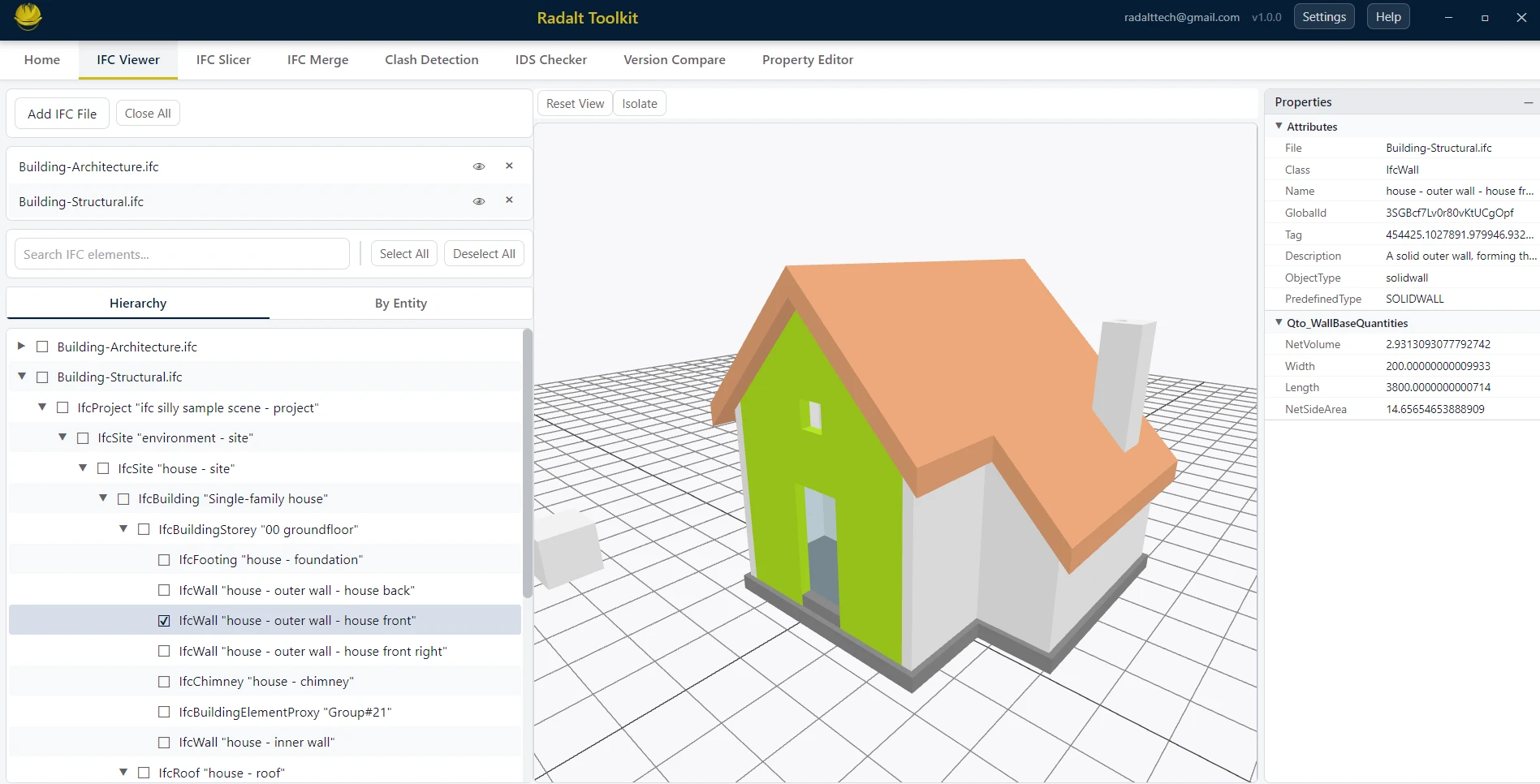
Task: Check the IfcFooting 'house - foundation' checkbox
Action: [164, 559]
